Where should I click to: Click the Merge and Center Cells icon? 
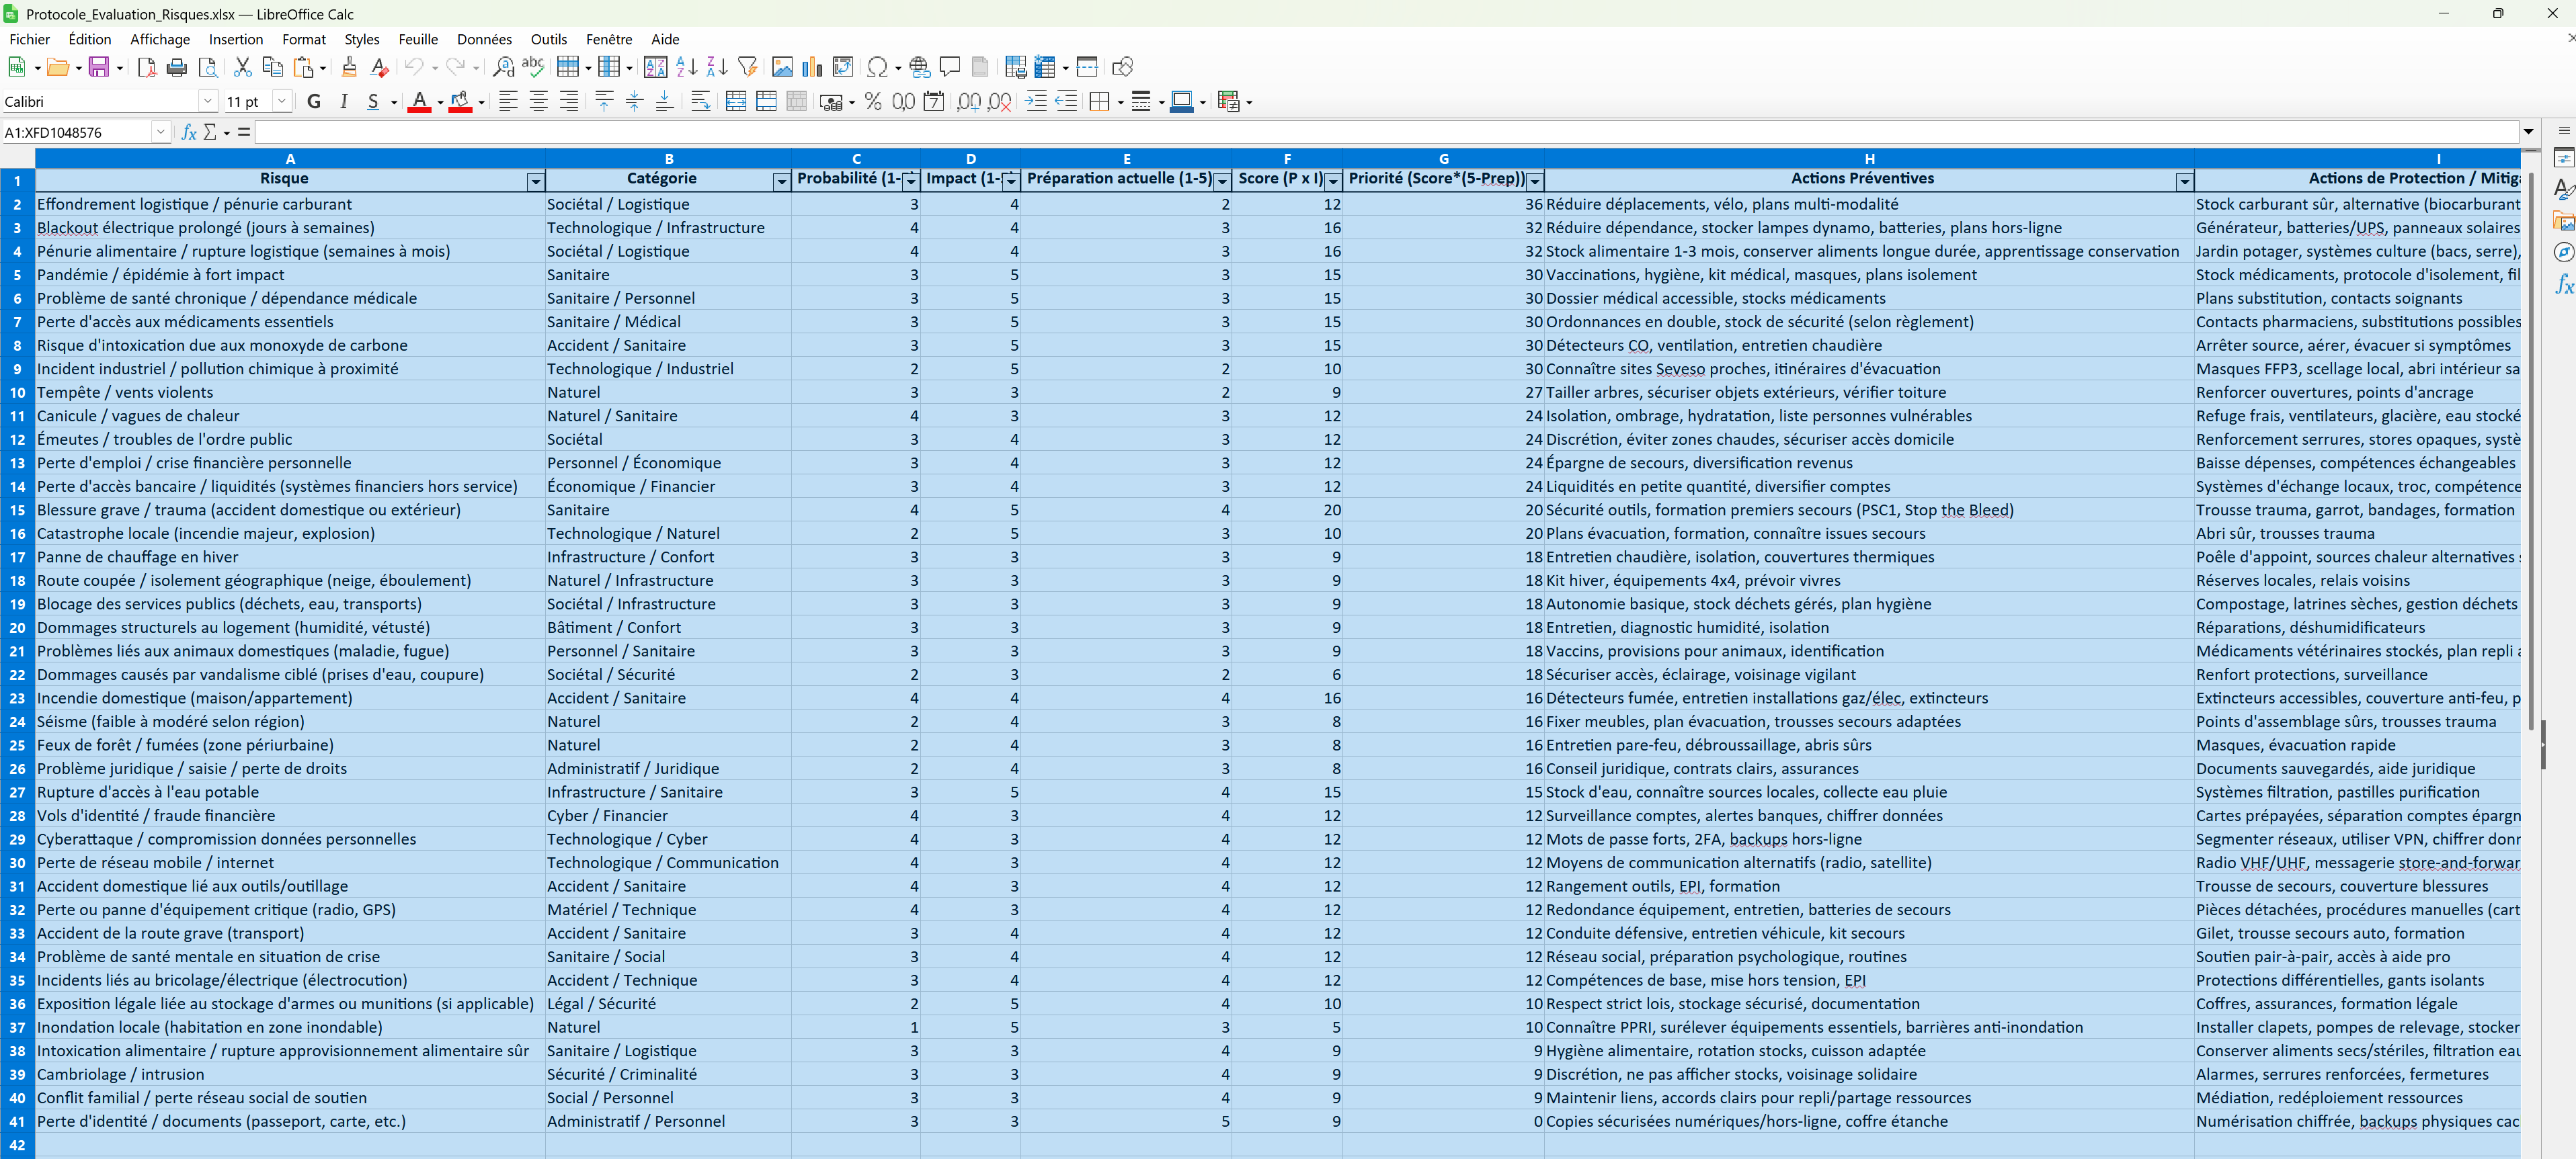coord(736,101)
